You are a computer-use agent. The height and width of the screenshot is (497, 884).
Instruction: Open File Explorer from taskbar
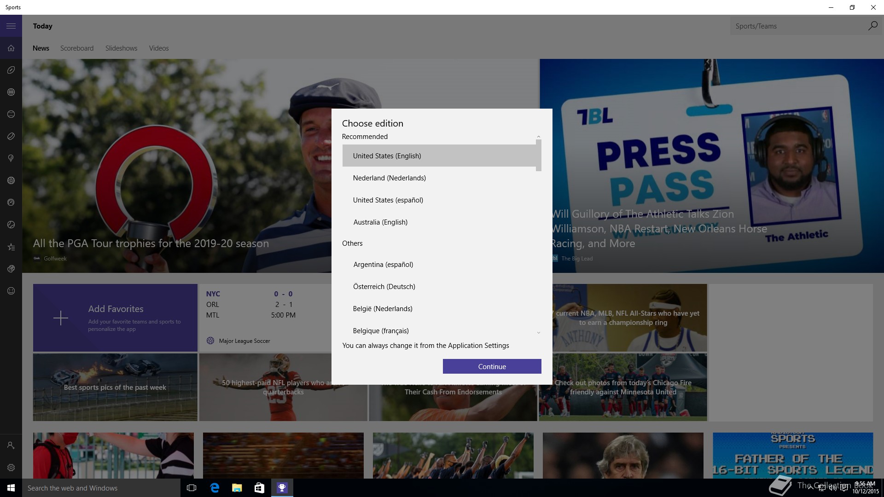pos(237,488)
